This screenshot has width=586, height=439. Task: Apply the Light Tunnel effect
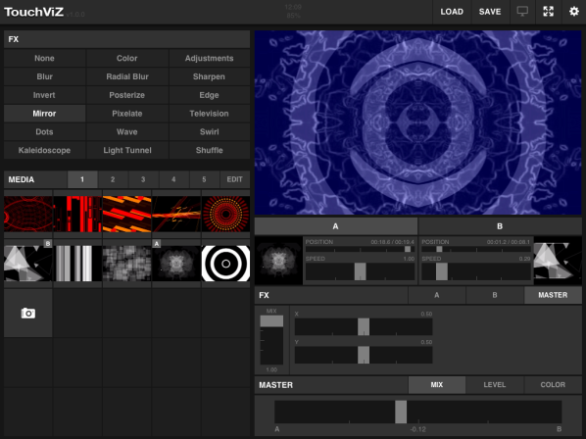pos(127,150)
